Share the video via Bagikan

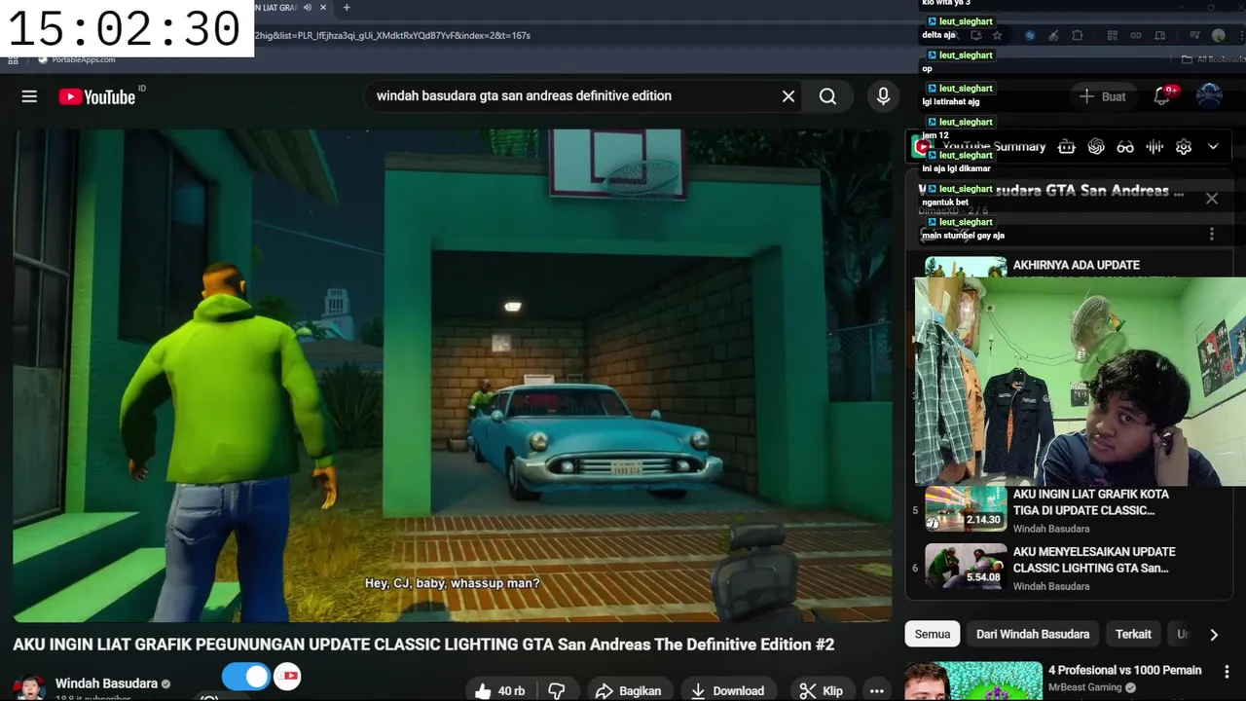pos(629,690)
